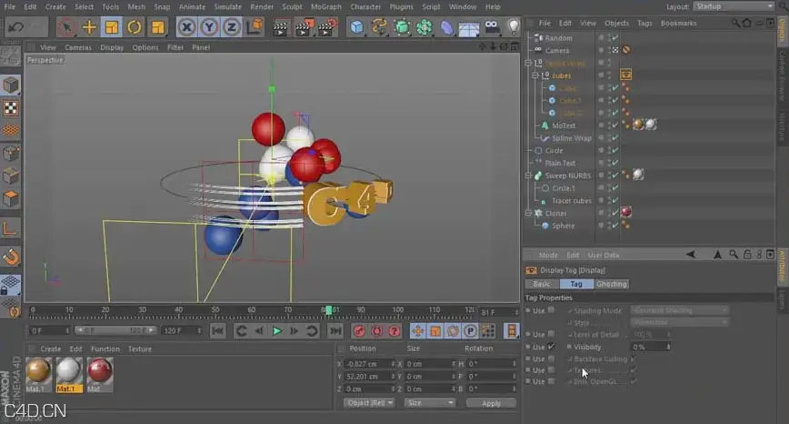The height and width of the screenshot is (424, 789).
Task: Toggle Use checkbox for Visibility
Action: (x=551, y=347)
